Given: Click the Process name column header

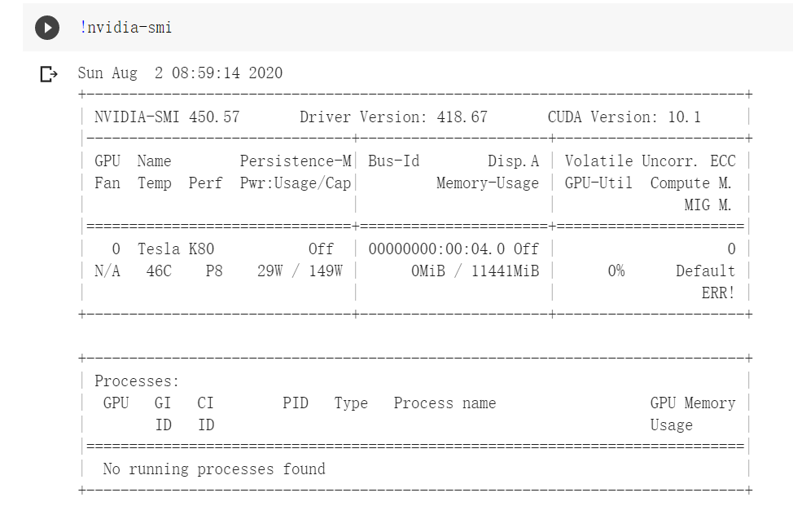Looking at the screenshot, I should tap(445, 403).
